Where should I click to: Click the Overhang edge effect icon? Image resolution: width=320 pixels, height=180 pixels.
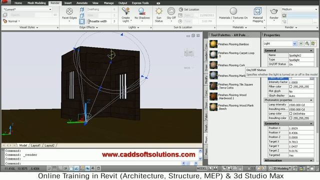point(82,9)
